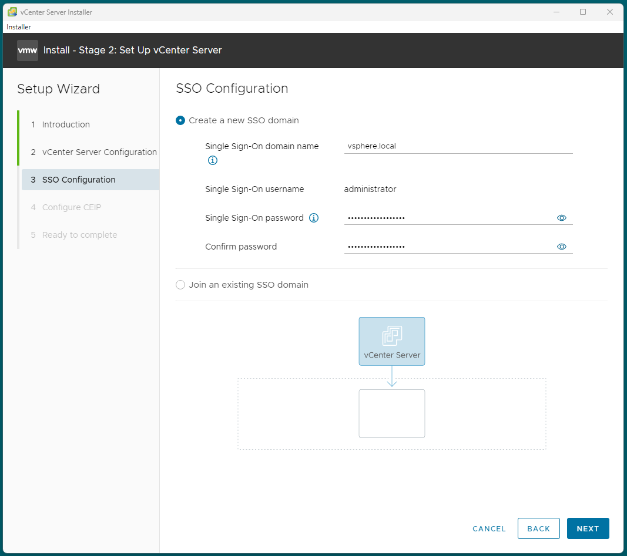This screenshot has width=627, height=556.
Task: Select Join an existing SSO domain
Action: click(180, 285)
